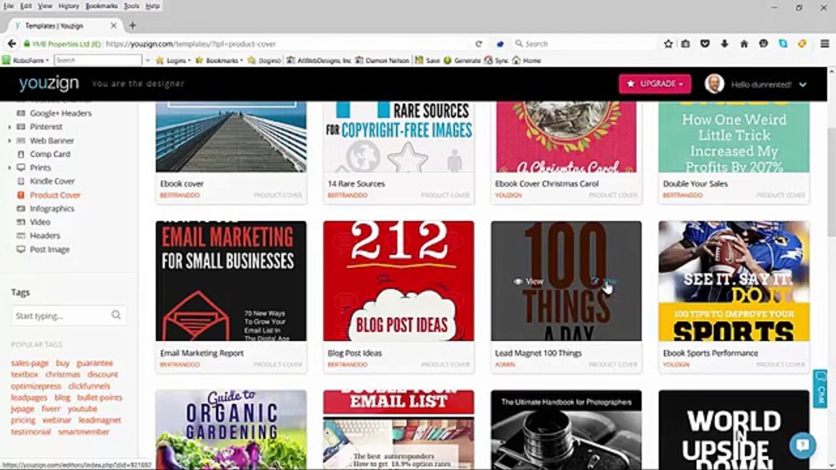Click View eye on Lead Magnet 100 Things
The height and width of the screenshot is (470, 836).
click(528, 281)
